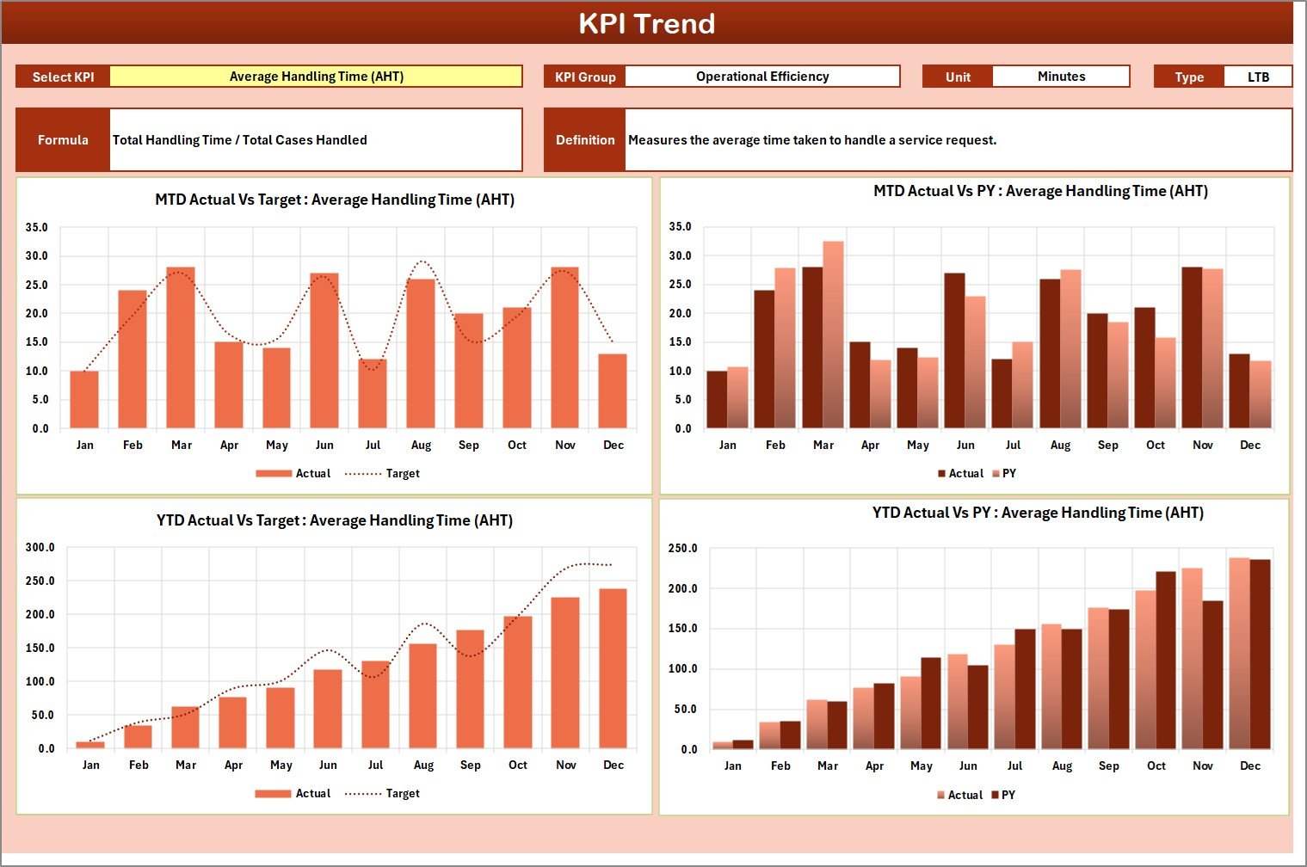The height and width of the screenshot is (867, 1307).
Task: Select Actual legend swatch in YTD PY chart
Action: point(941,796)
